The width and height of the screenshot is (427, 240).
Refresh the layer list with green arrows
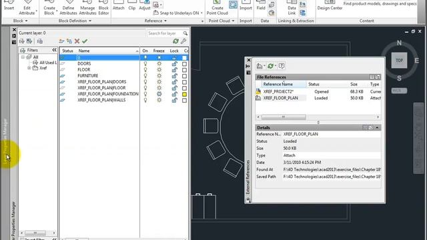coord(175,41)
